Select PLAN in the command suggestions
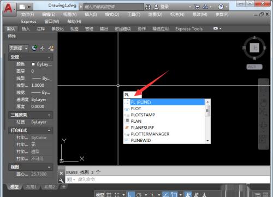 click(164, 121)
